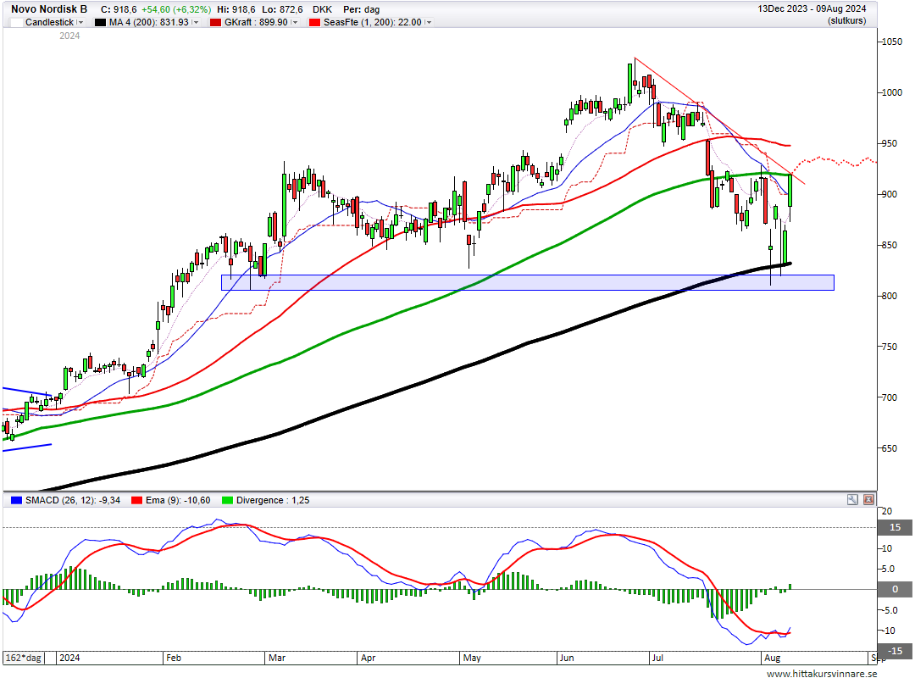This screenshot has width=915, height=678.
Task: Click the 'Apr' marker on time axis
Action: pos(368,658)
